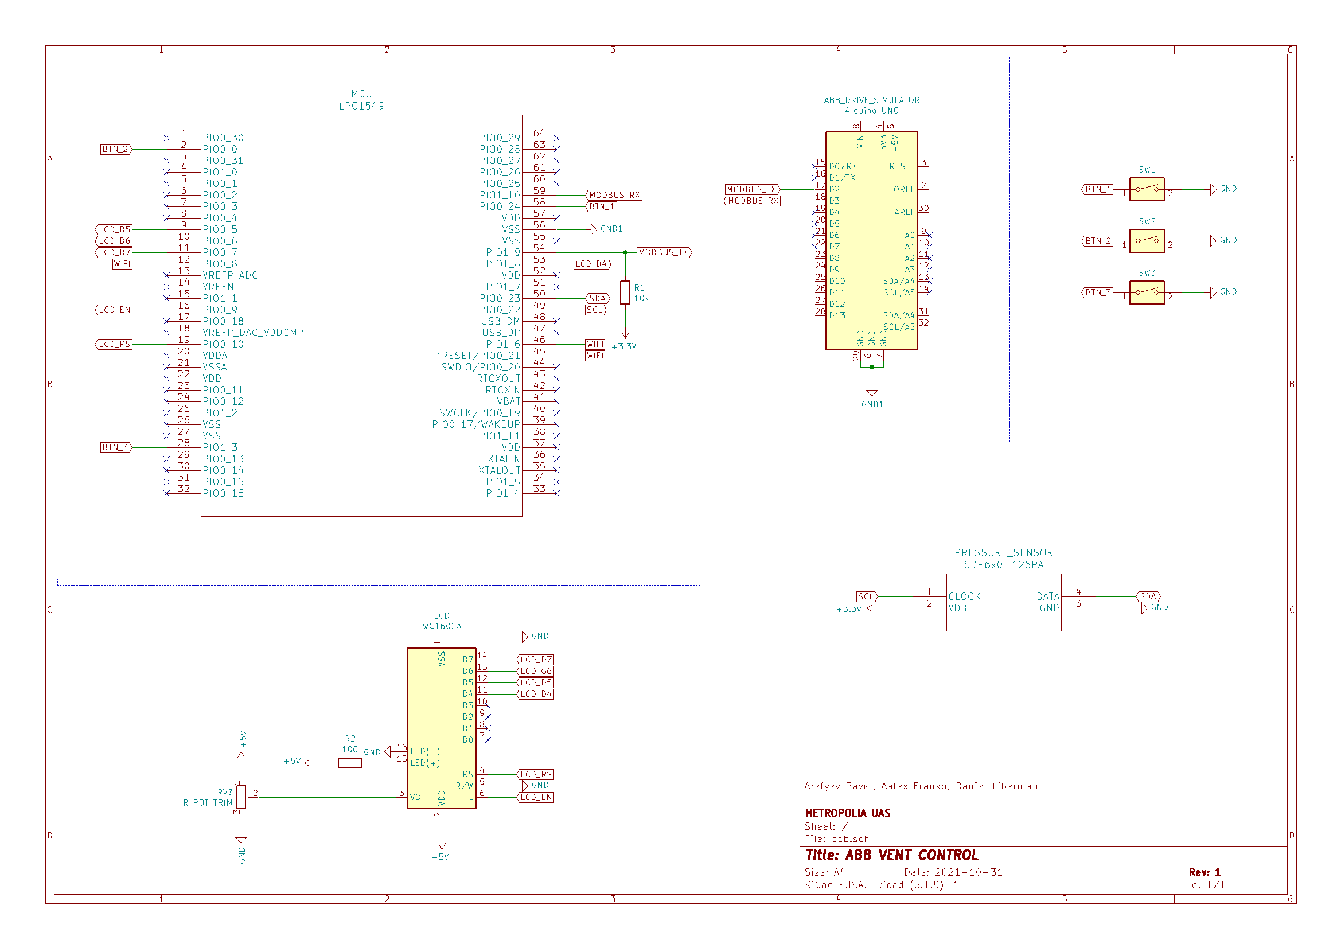The image size is (1341, 948).
Task: Click the SW2 switch symbol
Action: tap(1147, 241)
